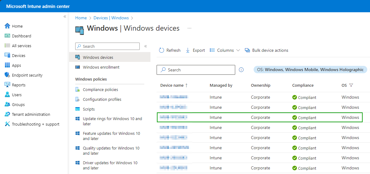Image resolution: width=370 pixels, height=174 pixels.
Task: Open the Columns dropdown
Action: tap(225, 50)
